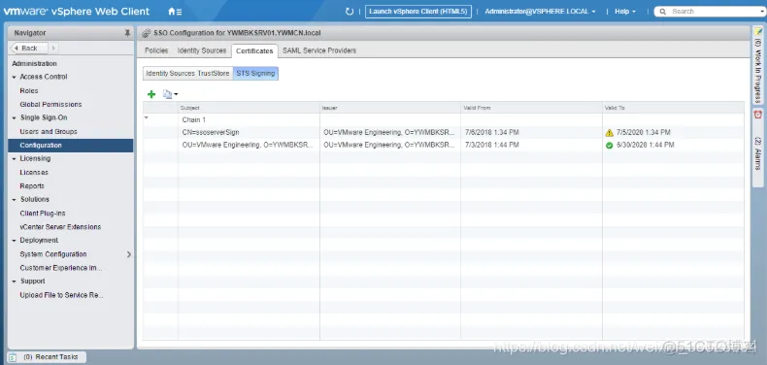Collapse the Solutions section

(15, 200)
